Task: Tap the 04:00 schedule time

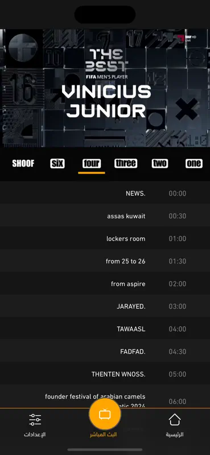Action: [178, 329]
